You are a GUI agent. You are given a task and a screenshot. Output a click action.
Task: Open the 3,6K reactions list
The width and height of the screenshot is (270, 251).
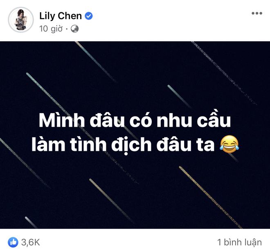point(31,242)
